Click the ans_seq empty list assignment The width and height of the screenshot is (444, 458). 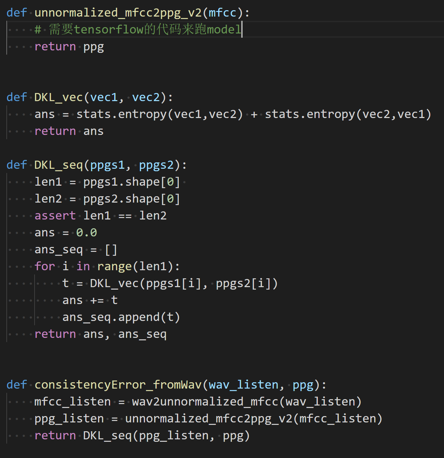(75, 249)
